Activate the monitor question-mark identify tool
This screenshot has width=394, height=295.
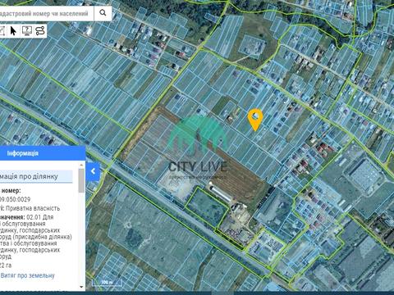[27, 31]
